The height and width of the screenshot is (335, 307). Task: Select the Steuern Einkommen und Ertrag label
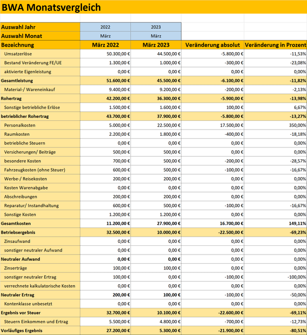[36, 322]
